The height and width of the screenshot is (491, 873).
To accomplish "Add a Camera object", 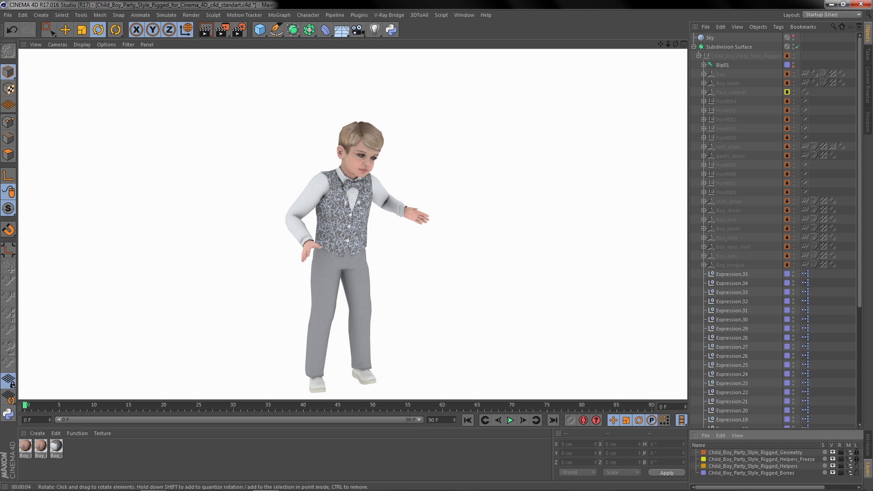I will point(358,30).
